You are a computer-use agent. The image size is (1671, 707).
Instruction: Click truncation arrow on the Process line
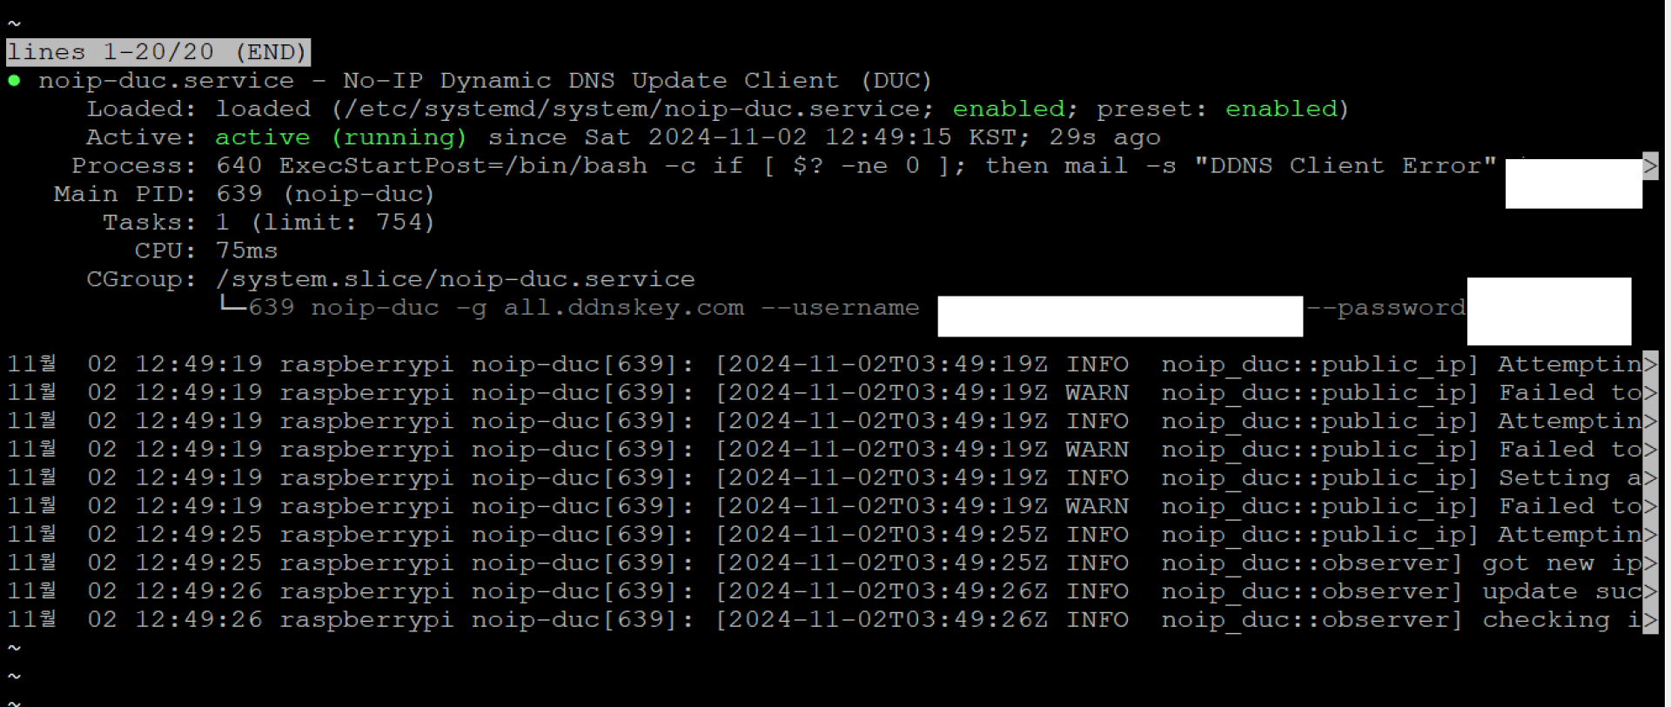[1649, 165]
